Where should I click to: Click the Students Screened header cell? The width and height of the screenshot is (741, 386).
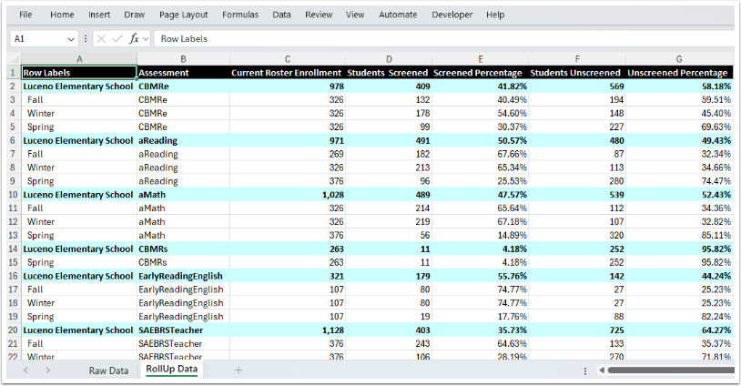389,72
